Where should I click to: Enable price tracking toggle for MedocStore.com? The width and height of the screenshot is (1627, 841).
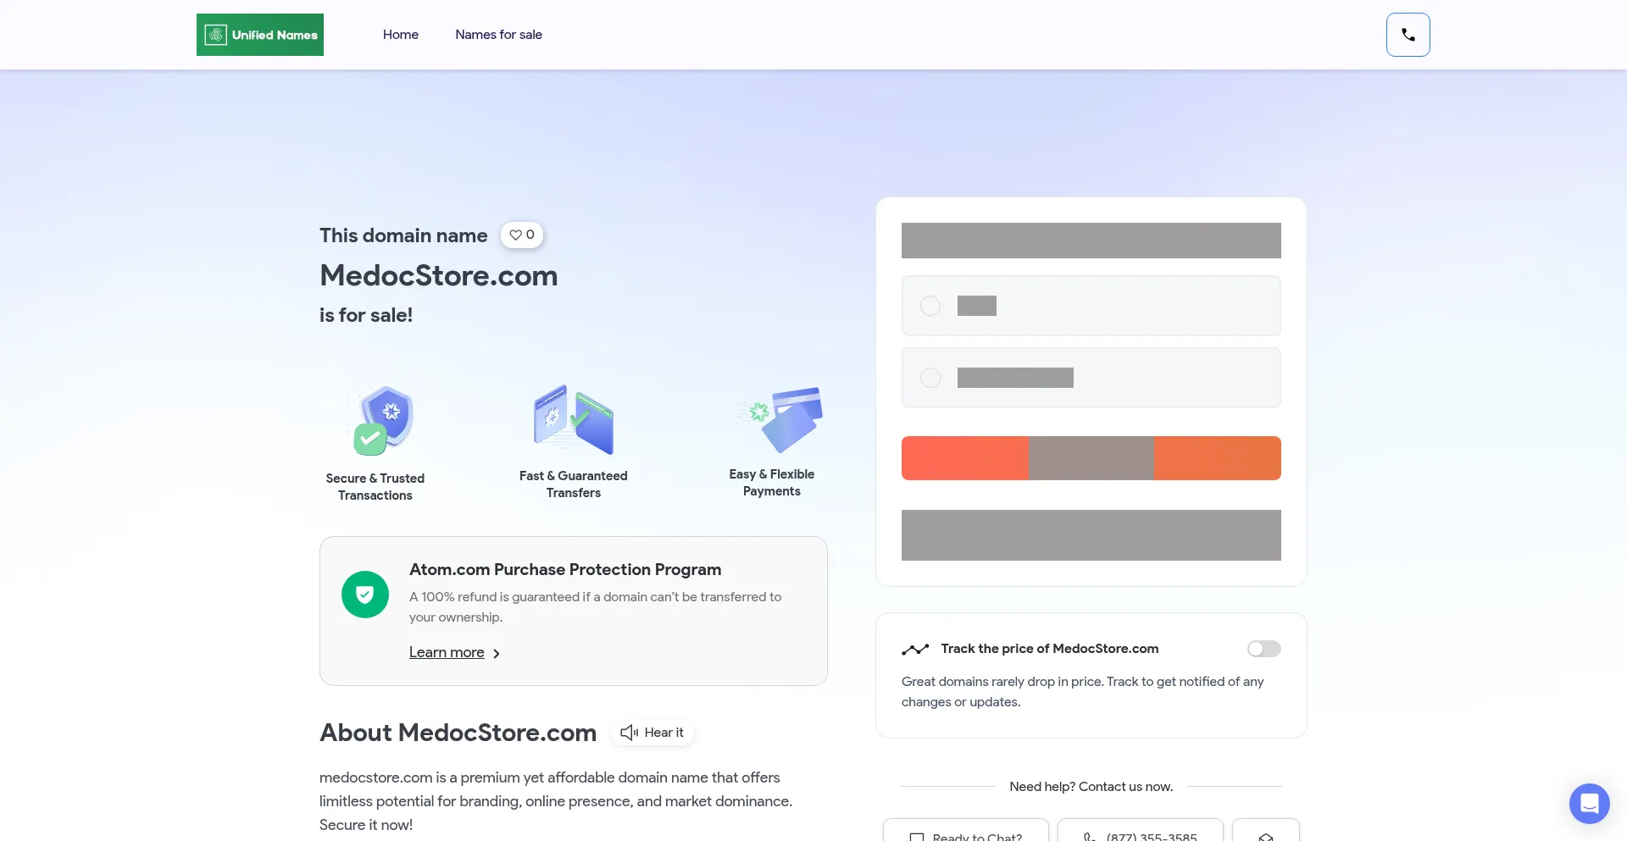tap(1263, 649)
